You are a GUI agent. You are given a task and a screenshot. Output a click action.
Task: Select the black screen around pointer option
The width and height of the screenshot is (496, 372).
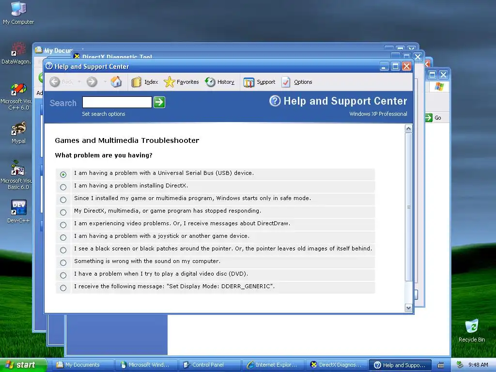click(x=63, y=250)
